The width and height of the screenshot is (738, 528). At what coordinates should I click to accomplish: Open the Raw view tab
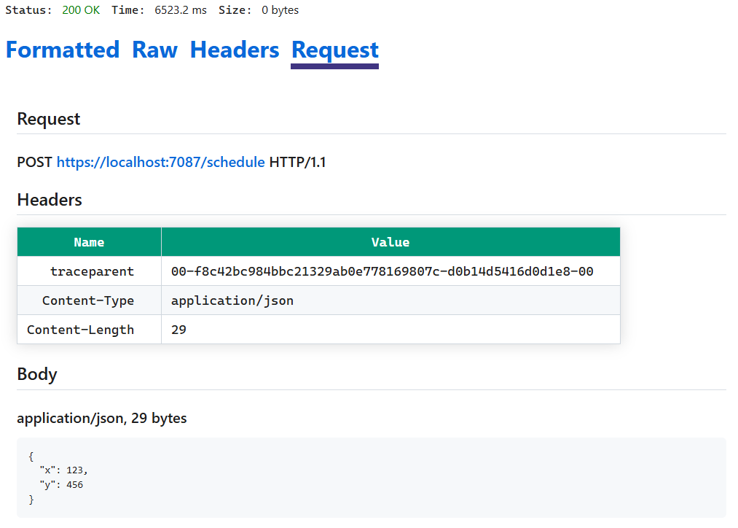point(154,50)
